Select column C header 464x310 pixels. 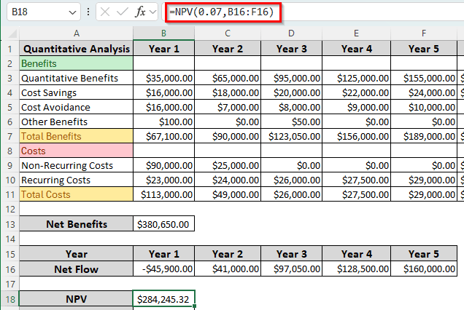(228, 33)
